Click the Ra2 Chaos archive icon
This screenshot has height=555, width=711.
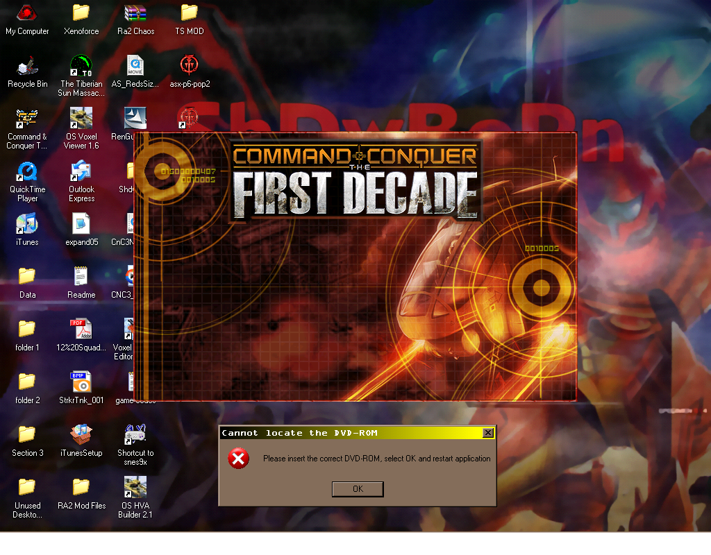(135, 14)
